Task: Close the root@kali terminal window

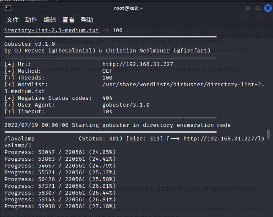Action: (268, 8)
